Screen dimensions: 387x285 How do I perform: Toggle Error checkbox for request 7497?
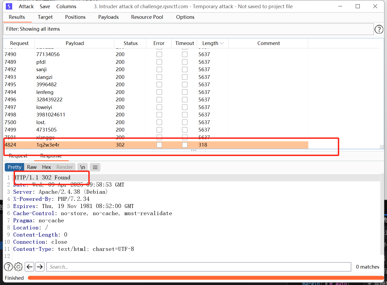[159, 107]
